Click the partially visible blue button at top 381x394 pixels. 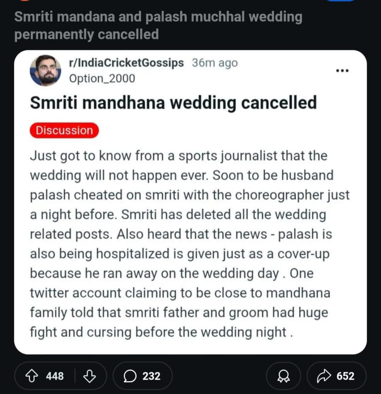point(341,1)
